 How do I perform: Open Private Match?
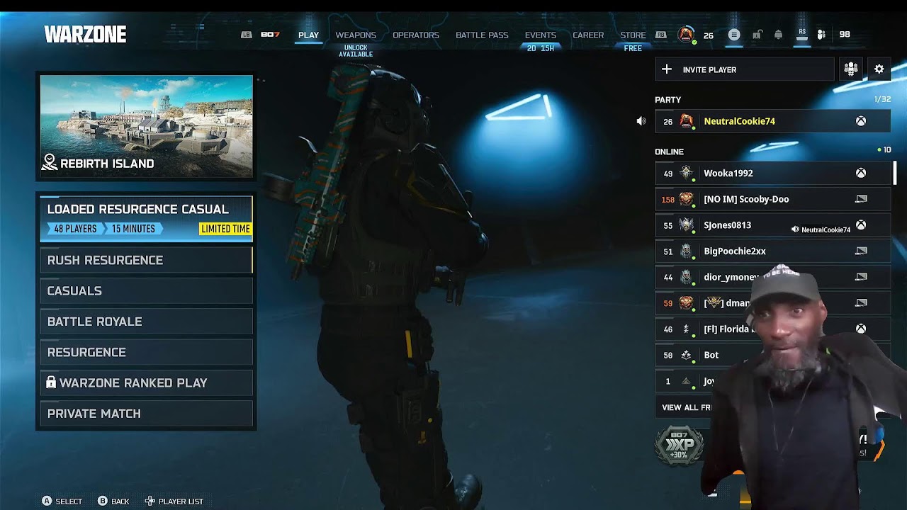146,414
